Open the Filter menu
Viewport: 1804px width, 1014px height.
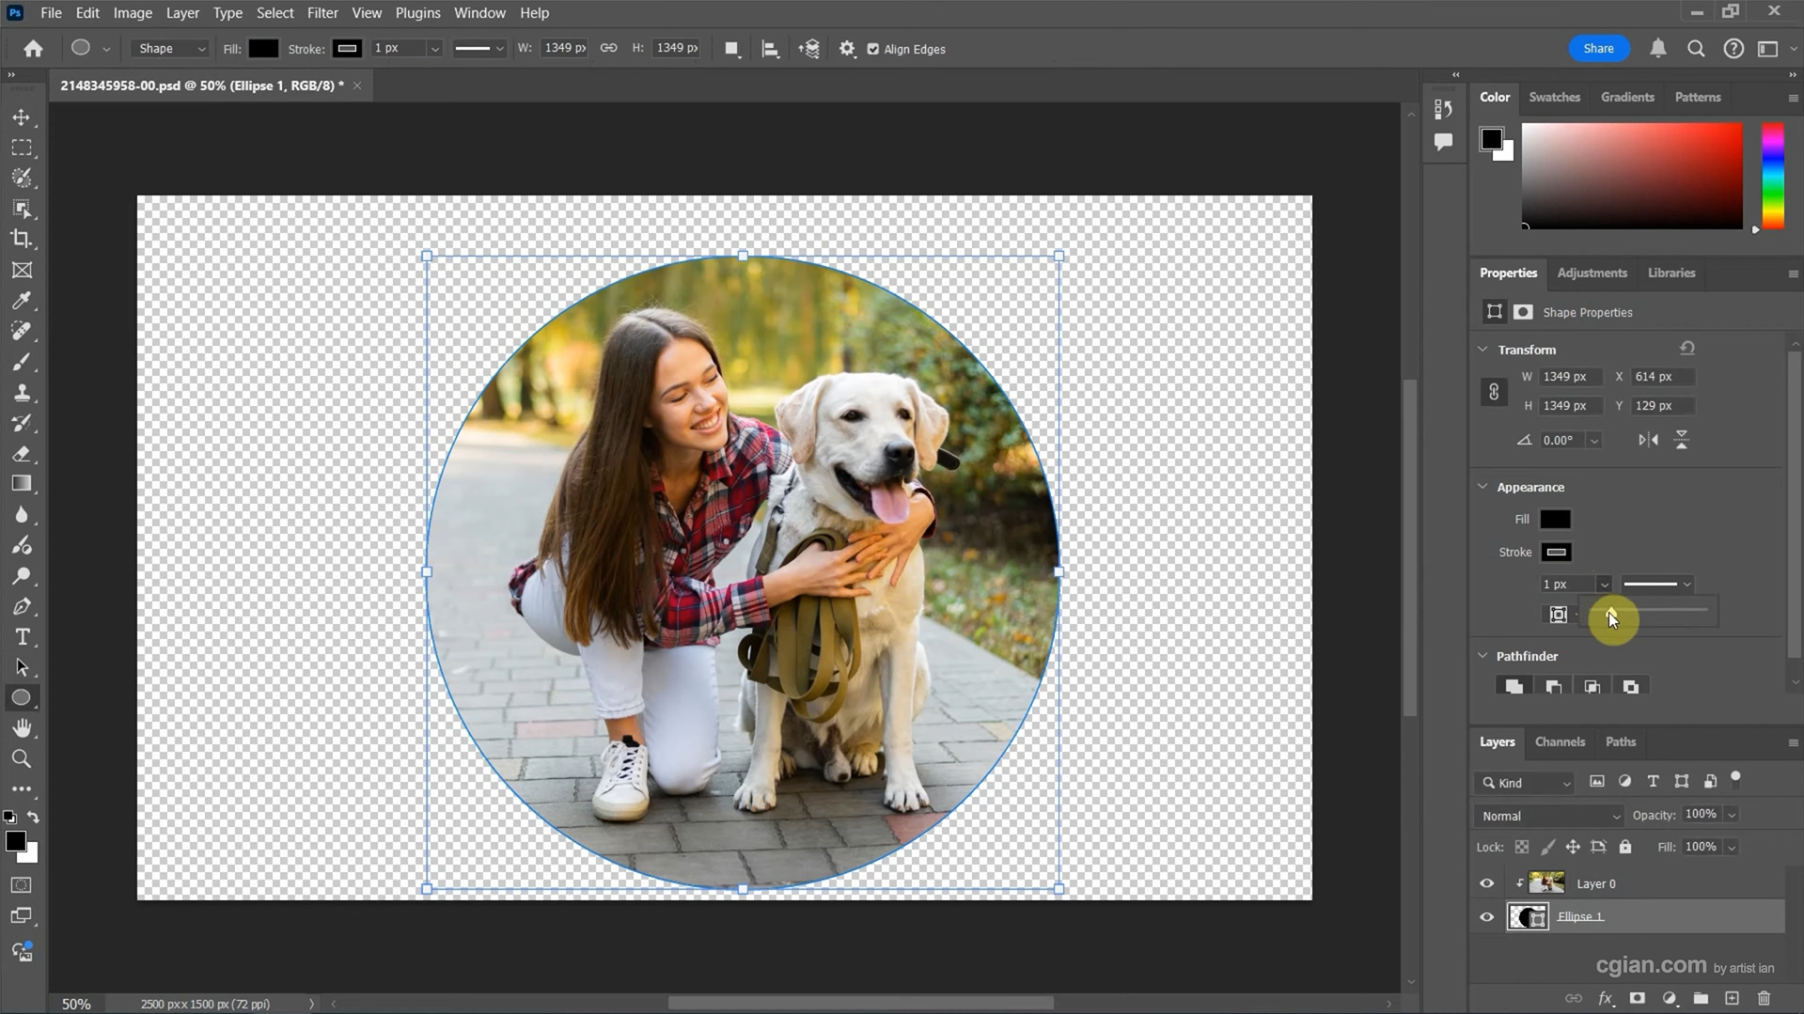pyautogui.click(x=322, y=12)
